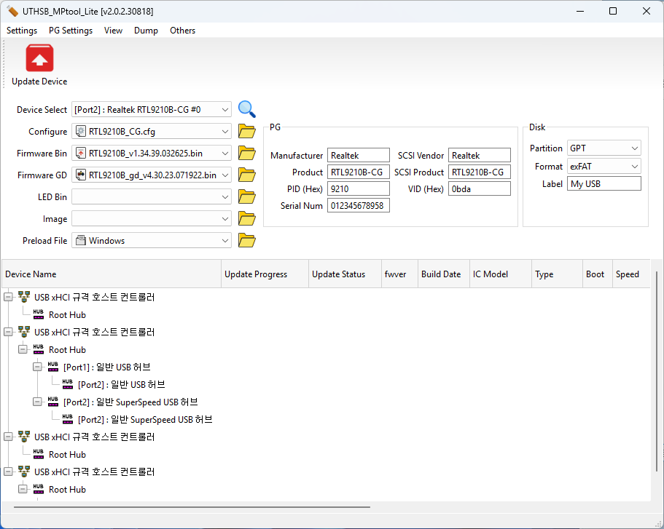This screenshot has height=529, width=664.
Task: Open the Preload File dropdown arrow
Action: [225, 241]
